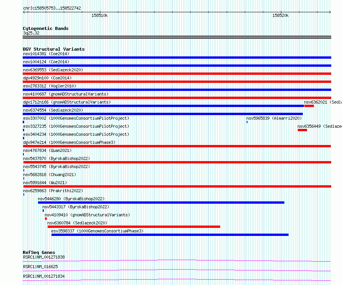Click the chr3:158505753..158522742 region label
342x285 pixels.
click(52, 8)
